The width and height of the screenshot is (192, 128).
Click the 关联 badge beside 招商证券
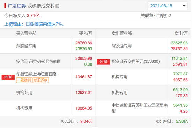pos(103,61)
